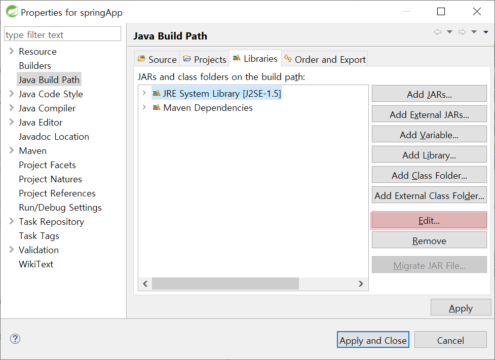The image size is (495, 360).
Task: Expand the Maven Dependencies node
Action: coord(144,107)
